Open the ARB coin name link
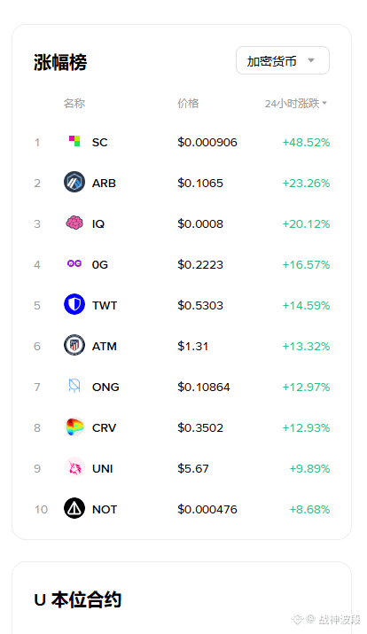The height and width of the screenshot is (634, 367). point(104,184)
